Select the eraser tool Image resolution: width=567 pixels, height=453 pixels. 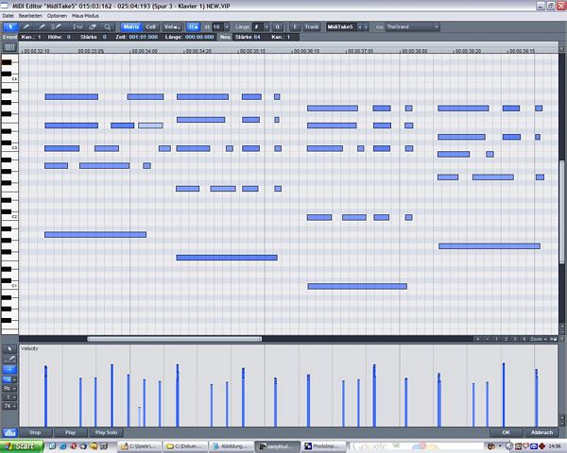[x=93, y=26]
